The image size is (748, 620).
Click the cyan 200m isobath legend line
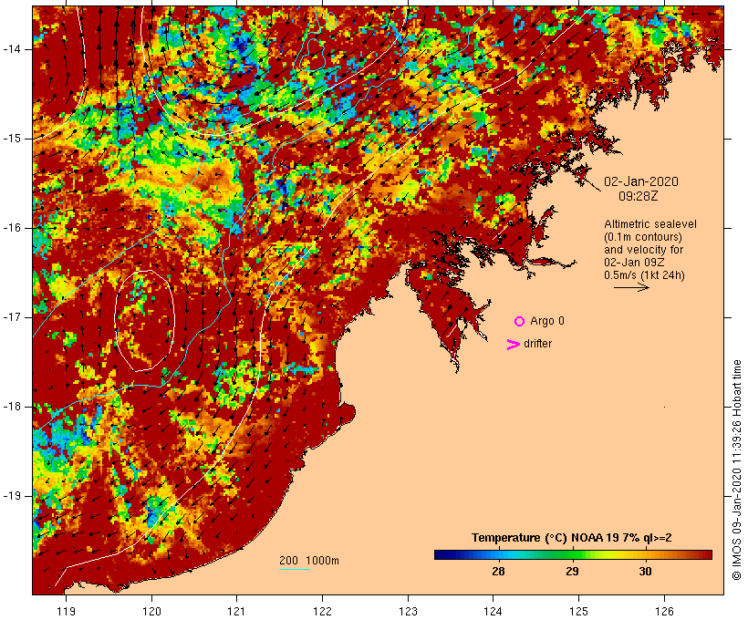click(x=295, y=569)
